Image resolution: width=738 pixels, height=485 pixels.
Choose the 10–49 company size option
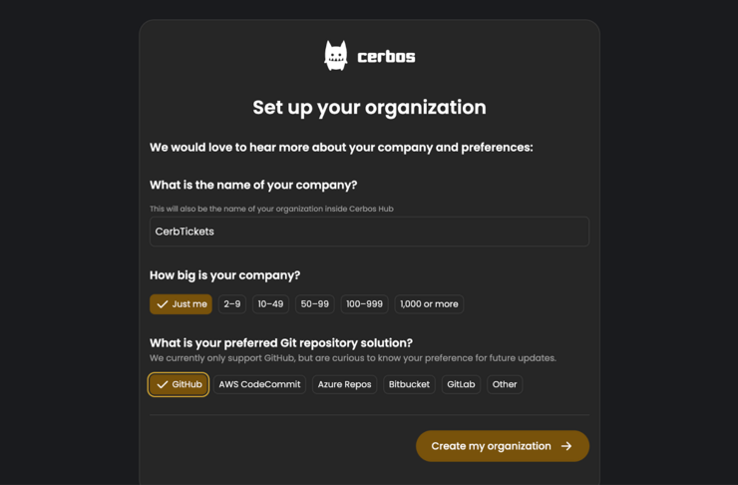pyautogui.click(x=270, y=304)
